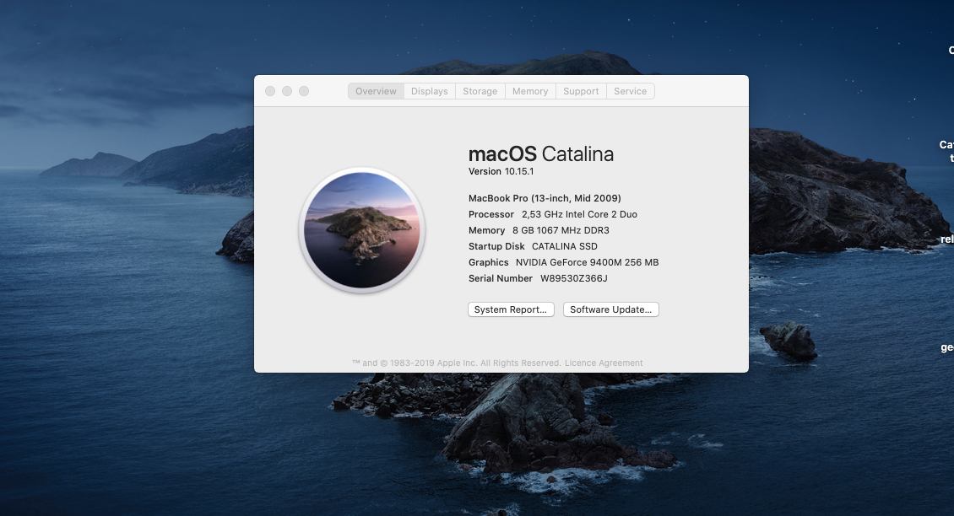Viewport: 954px width, 516px height.
Task: Click the Startup Disk CATALINA SSD text
Action: pyautogui.click(x=533, y=246)
